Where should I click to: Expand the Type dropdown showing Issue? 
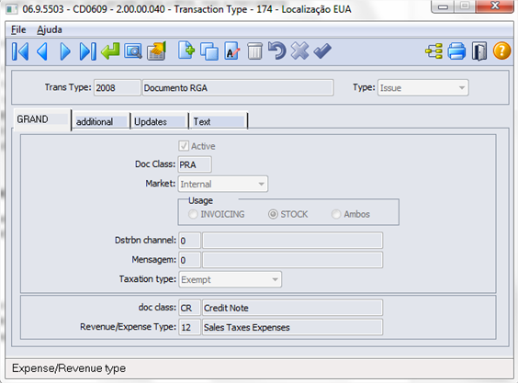click(x=423, y=88)
